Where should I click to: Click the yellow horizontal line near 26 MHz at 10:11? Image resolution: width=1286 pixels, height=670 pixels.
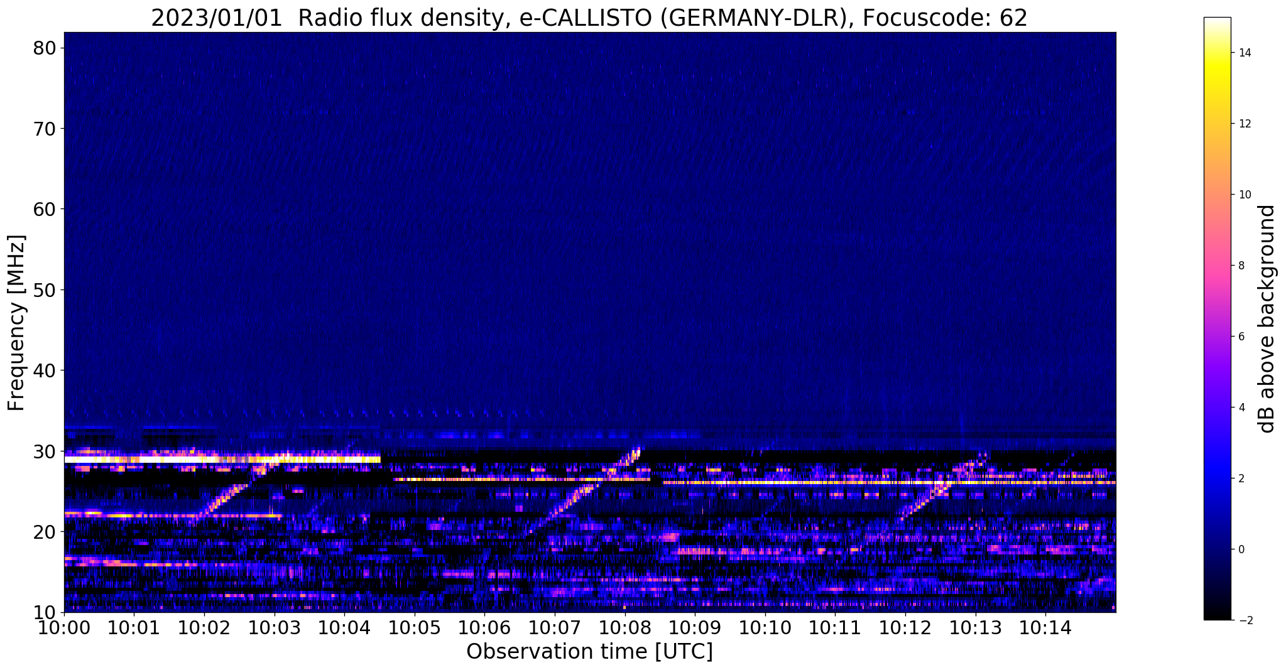889,483
